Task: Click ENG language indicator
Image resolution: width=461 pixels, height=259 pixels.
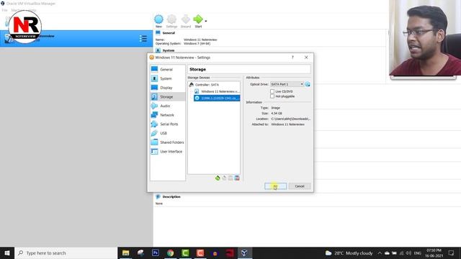Action: [x=418, y=253]
